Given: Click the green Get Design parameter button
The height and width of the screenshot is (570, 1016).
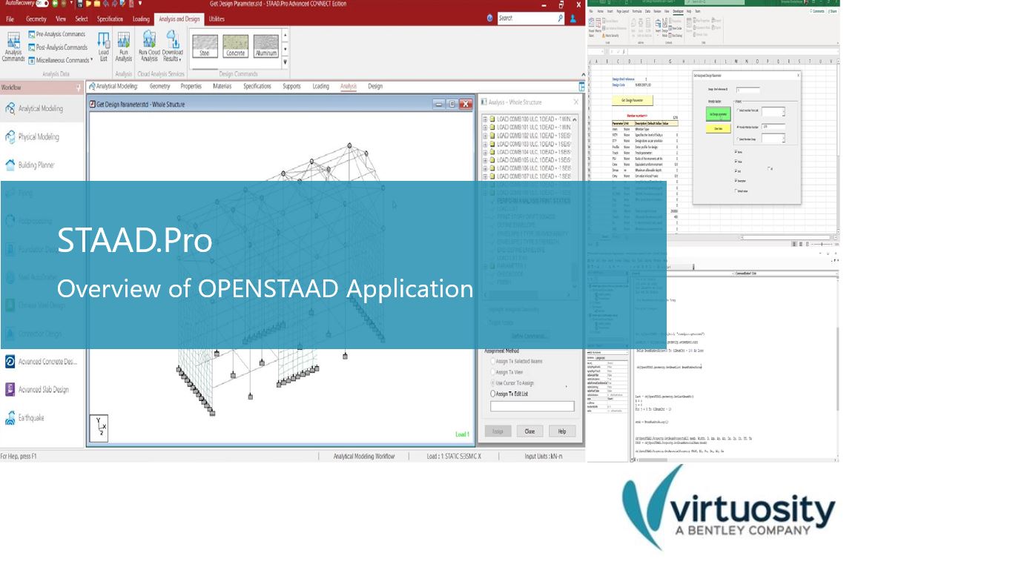Looking at the screenshot, I should (718, 113).
